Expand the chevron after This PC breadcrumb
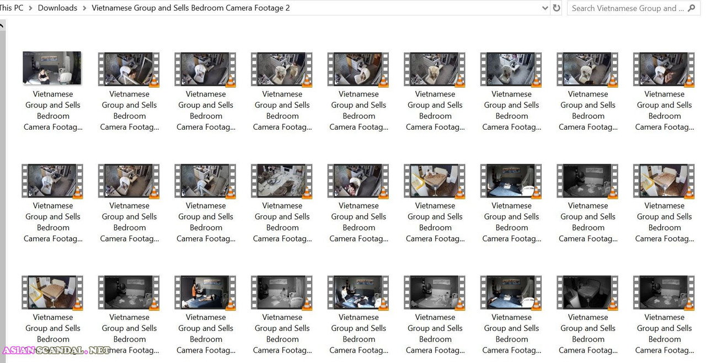 [30, 8]
